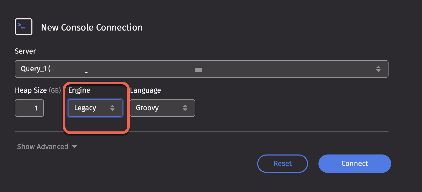Click the console terminal icon
The height and width of the screenshot is (192, 422).
click(x=24, y=27)
